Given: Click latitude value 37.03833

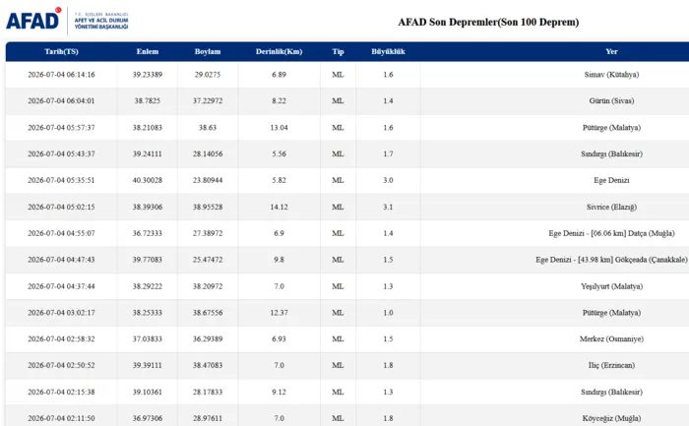Looking at the screenshot, I should [x=148, y=339].
